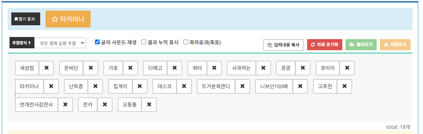Select the 가호 name tag
This screenshot has height=134, width=423.
(113, 68)
